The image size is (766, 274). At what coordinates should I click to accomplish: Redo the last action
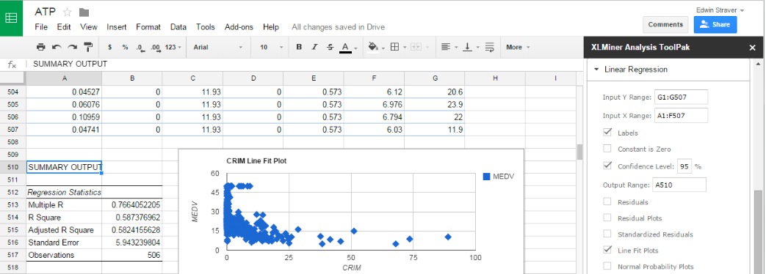[72, 48]
